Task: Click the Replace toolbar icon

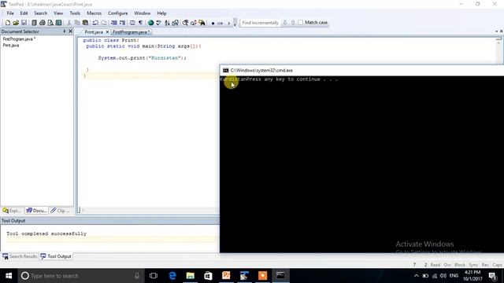Action: pos(194,23)
